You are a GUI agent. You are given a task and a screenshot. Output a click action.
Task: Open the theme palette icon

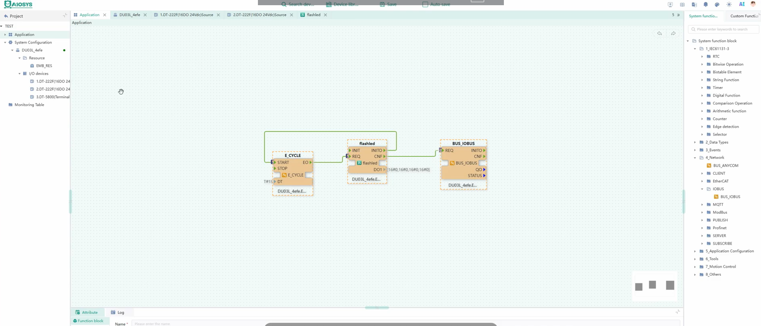pyautogui.click(x=717, y=4)
